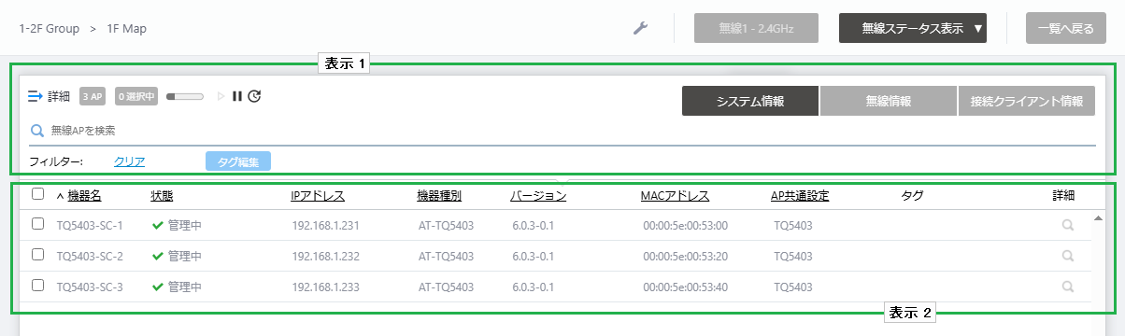Check the select-all header checkbox
This screenshot has height=336, width=1125.
point(37,194)
